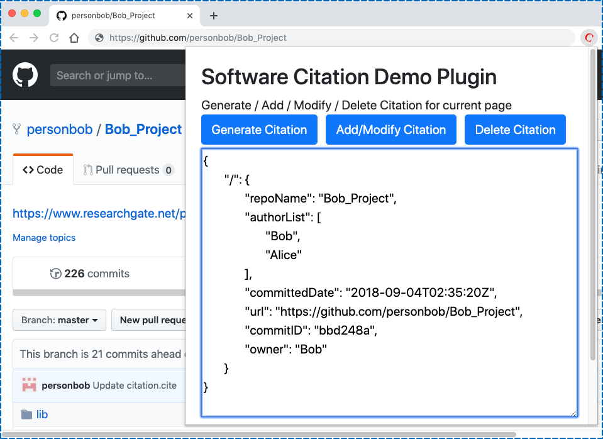603x439 pixels.
Task: Click the browser reload icon
Action: 54,38
